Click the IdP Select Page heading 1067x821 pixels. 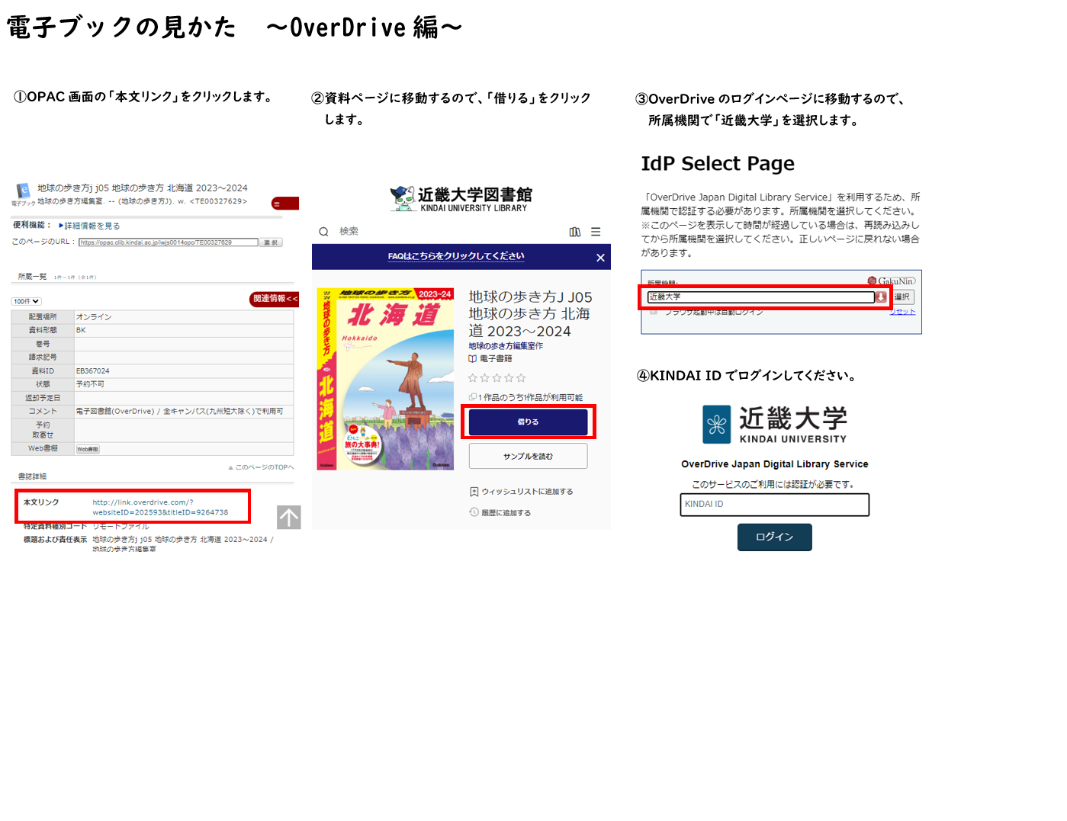[x=718, y=164]
